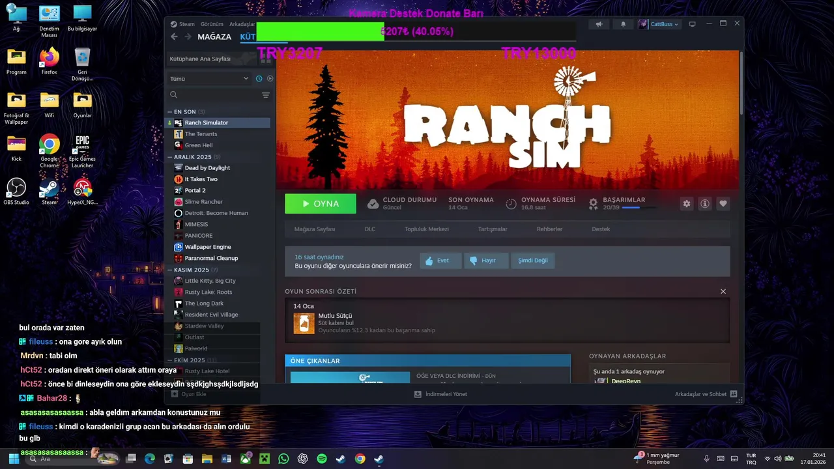Click the Oyun Ekle plus icon
This screenshot has width=834, height=469.
click(175, 394)
